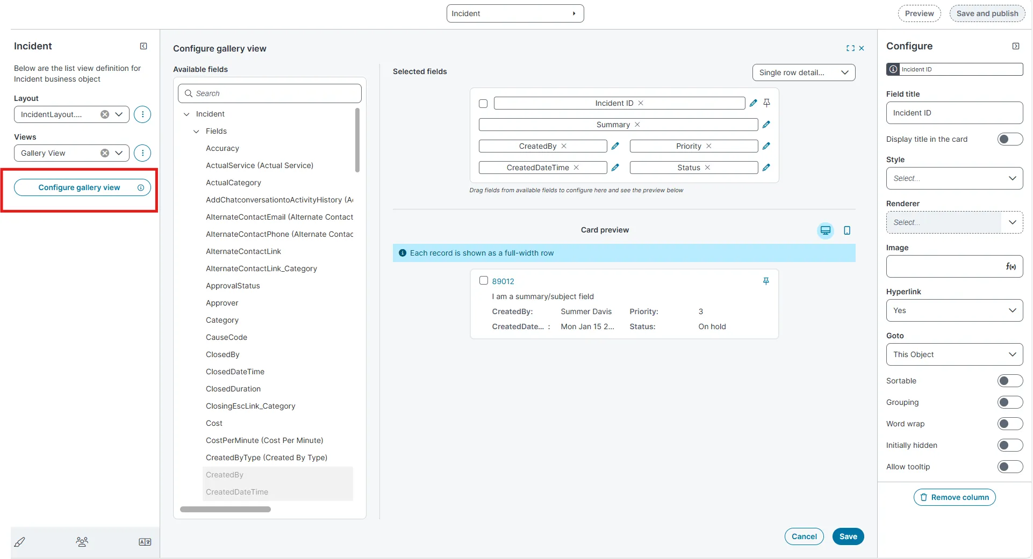
Task: Click the Cancel button
Action: (804, 536)
